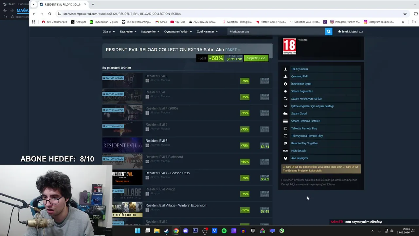Open the Resident Evil 0 product row

pos(187,80)
